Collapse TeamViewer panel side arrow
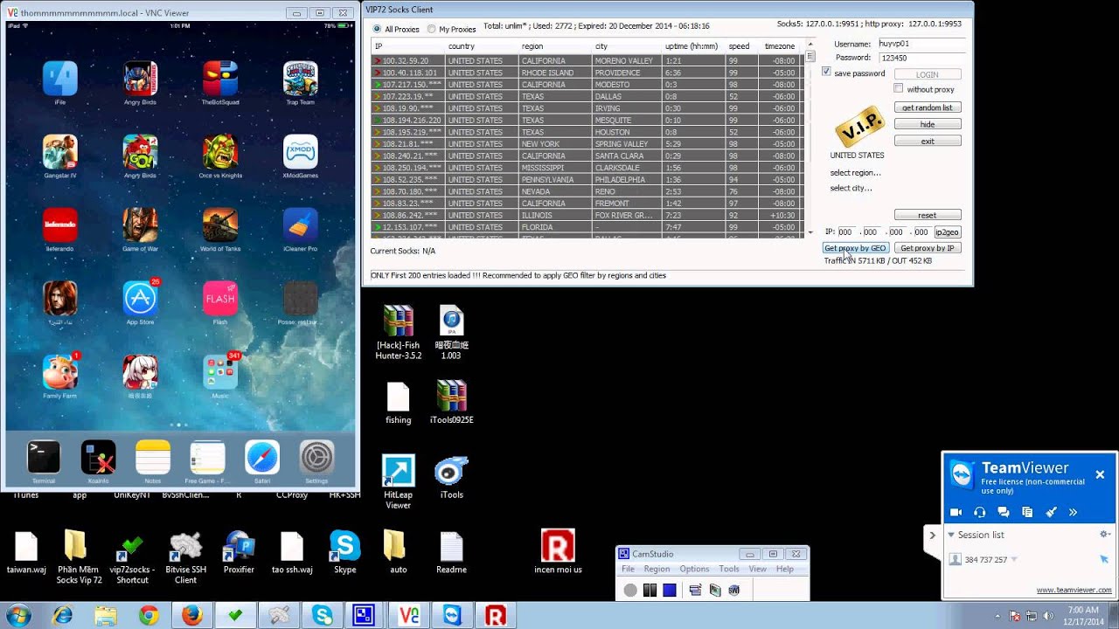The image size is (1119, 629). point(932,535)
